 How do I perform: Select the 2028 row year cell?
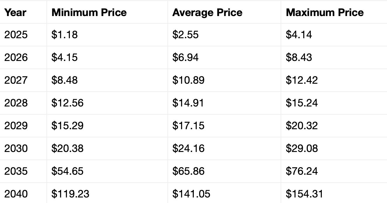click(x=16, y=103)
